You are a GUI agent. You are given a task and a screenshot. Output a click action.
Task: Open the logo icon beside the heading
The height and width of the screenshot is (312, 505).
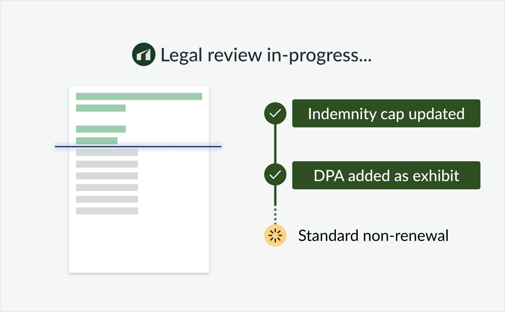coord(143,55)
